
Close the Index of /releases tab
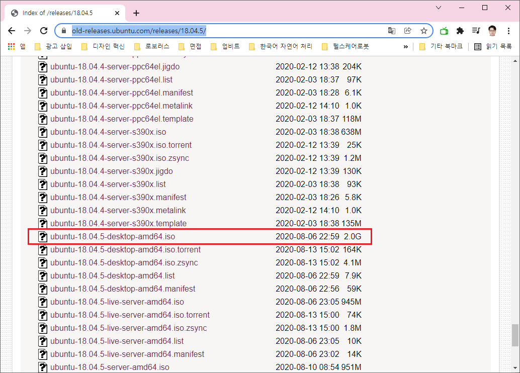coord(117,13)
